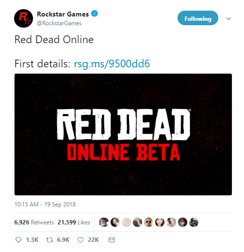Click the Rockstar Games display name
The image size is (244, 252).
(63, 14)
